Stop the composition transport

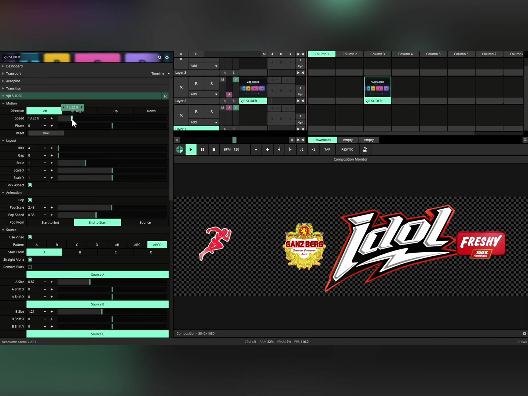[214, 150]
